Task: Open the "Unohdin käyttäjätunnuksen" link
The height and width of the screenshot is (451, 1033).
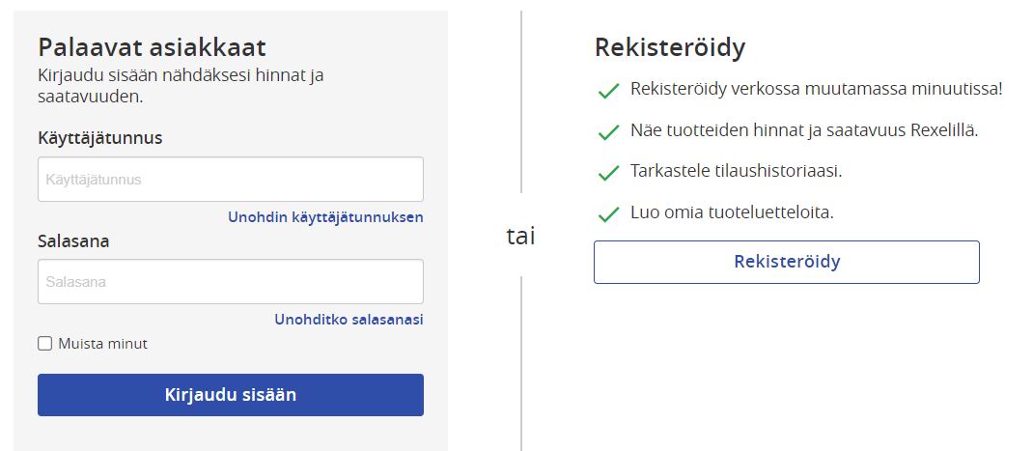Action: [x=325, y=217]
